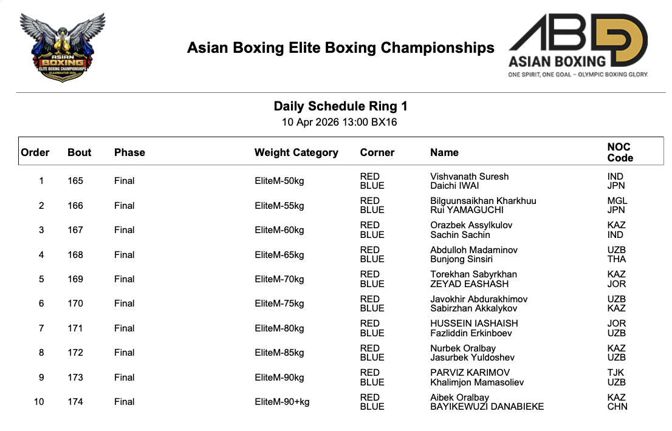
Task: Click the TJK code for Parviz Karimov
Action: coord(616,373)
